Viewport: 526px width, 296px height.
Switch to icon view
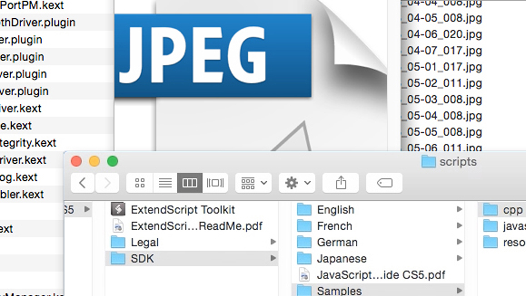coord(140,183)
